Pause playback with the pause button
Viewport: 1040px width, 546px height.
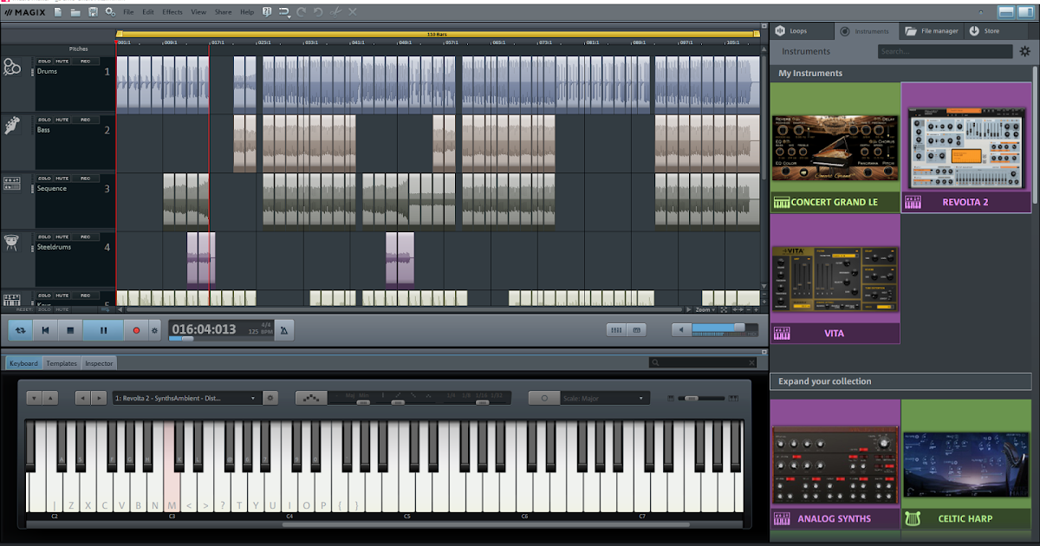tap(104, 330)
